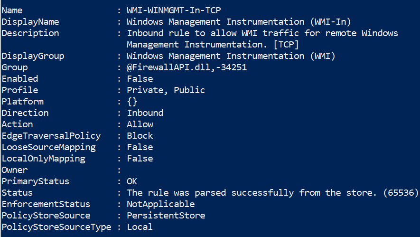The width and height of the screenshot is (420, 237).
Task: Click the NotApplicable enforcement status value
Action: [x=160, y=204]
